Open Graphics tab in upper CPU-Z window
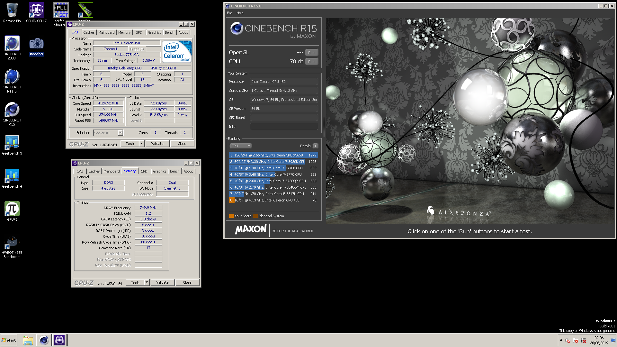Viewport: 617px width, 347px height. pos(155,32)
